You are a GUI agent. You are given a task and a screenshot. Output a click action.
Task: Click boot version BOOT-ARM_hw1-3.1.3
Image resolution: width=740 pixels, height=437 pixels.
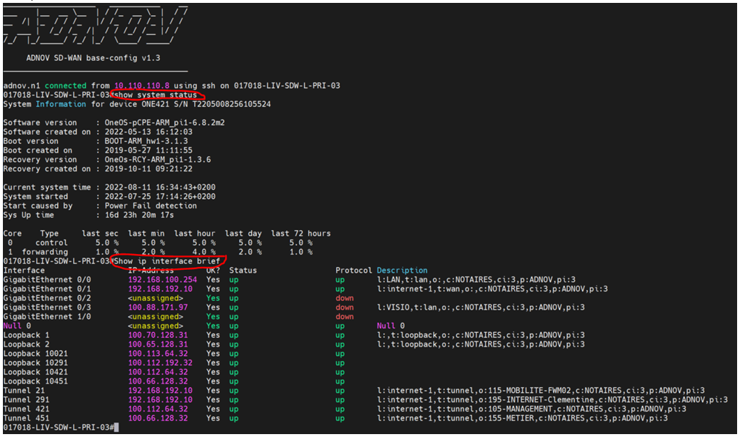[146, 141]
